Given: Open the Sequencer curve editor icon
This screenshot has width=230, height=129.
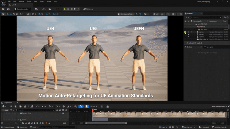Looking at the screenshot, I should click(x=102, y=106).
